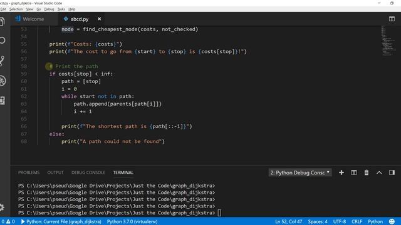Click the string "A path could not be found"
This screenshot has width=401, height=225.
121,142
